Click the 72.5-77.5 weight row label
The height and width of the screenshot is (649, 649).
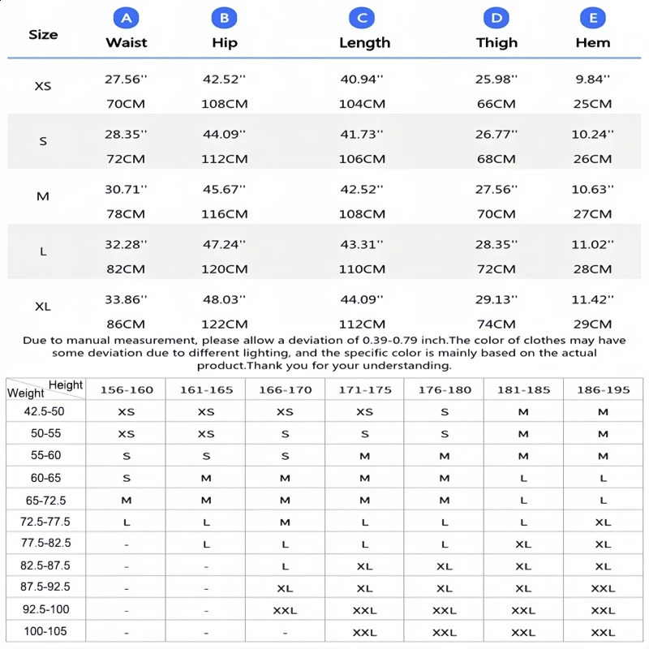click(45, 522)
